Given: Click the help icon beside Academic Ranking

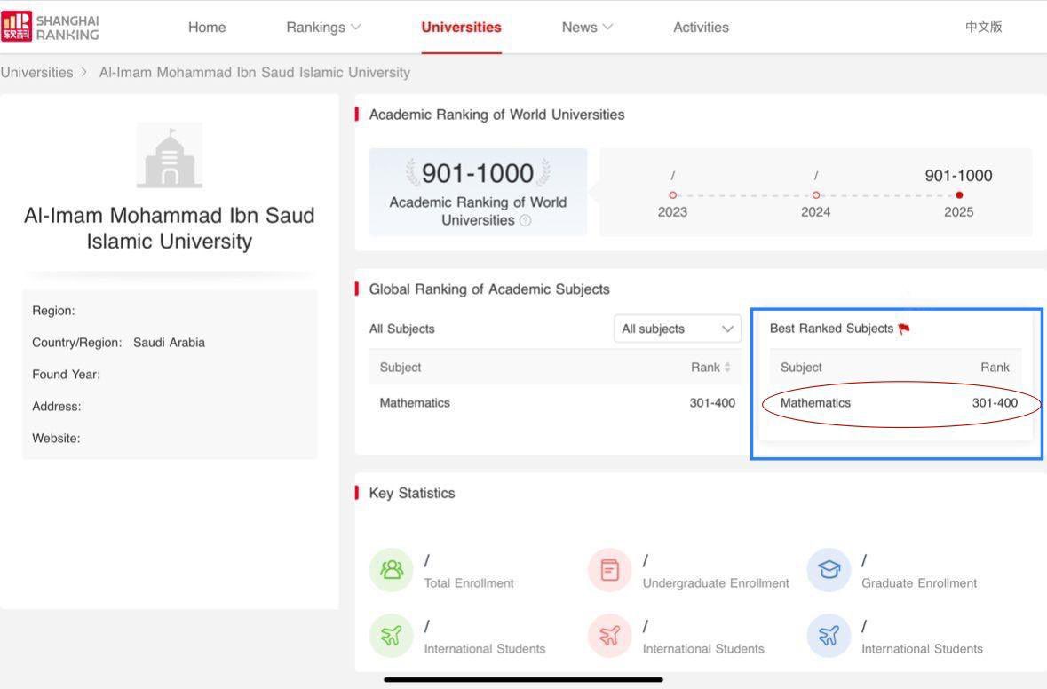Looking at the screenshot, I should click(525, 220).
